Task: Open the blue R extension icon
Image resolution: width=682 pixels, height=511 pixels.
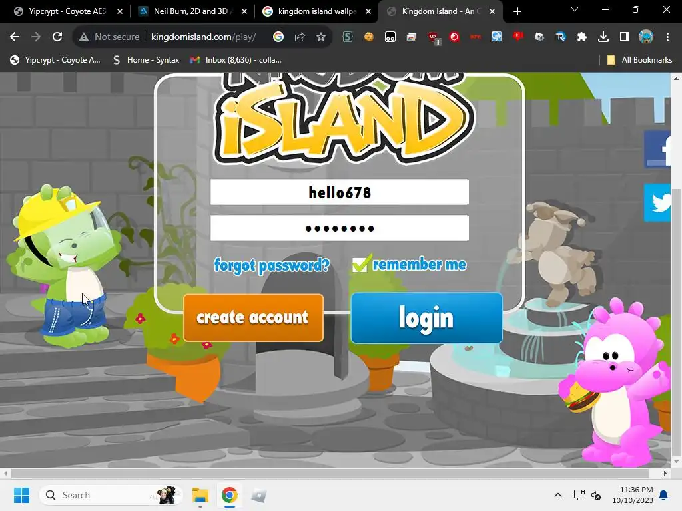Action: 561,37
